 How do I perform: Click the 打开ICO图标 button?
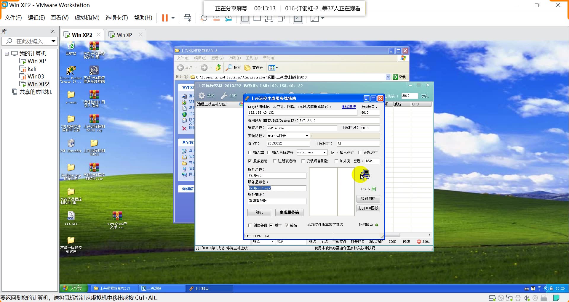pos(368,208)
